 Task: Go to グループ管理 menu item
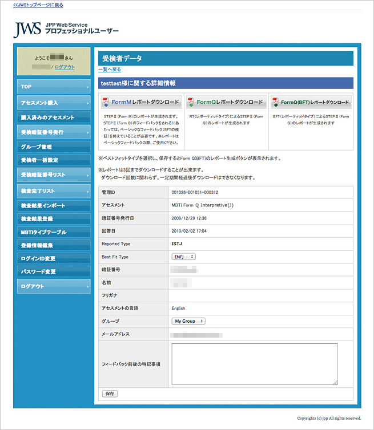coord(53,147)
